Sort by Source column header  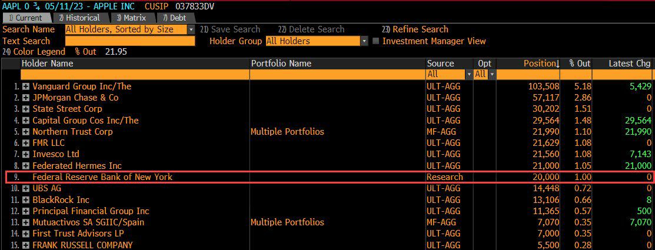[440, 64]
